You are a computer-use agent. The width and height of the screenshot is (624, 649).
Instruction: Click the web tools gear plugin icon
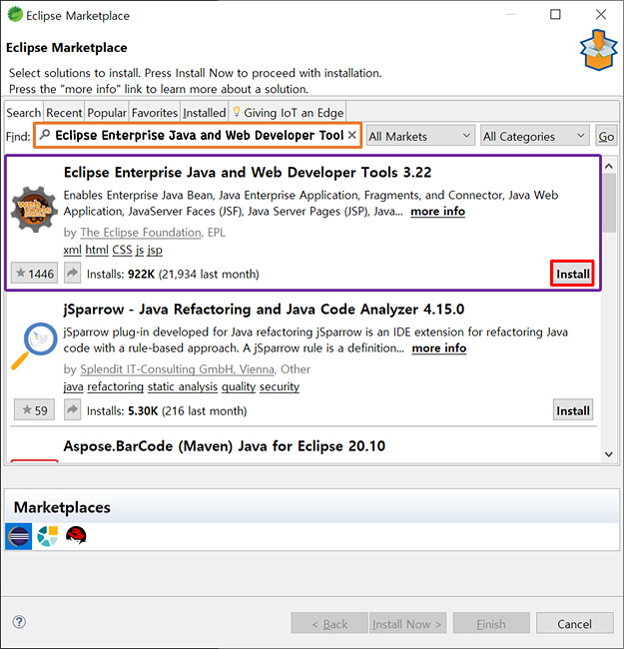point(34,209)
